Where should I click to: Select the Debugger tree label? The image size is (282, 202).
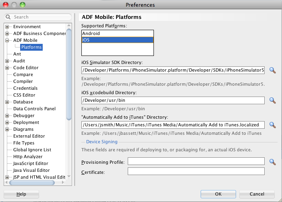(24, 115)
